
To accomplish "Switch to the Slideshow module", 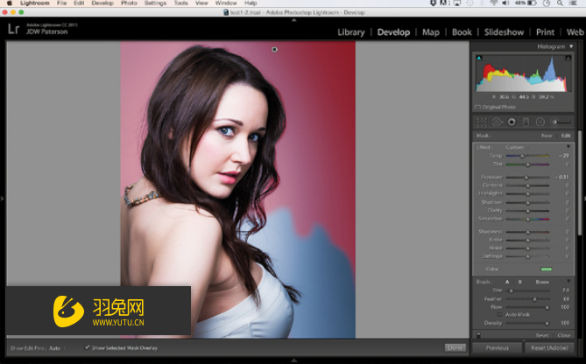I will click(505, 32).
